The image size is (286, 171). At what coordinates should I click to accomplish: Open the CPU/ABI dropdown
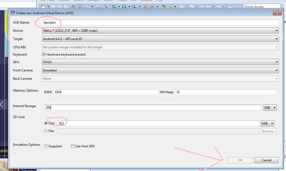pos(160,47)
